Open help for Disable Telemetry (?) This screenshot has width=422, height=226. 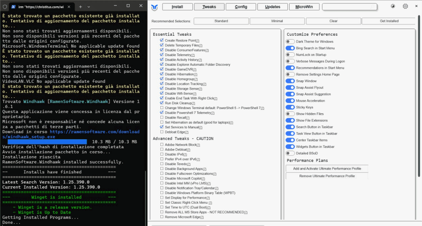click(193, 55)
